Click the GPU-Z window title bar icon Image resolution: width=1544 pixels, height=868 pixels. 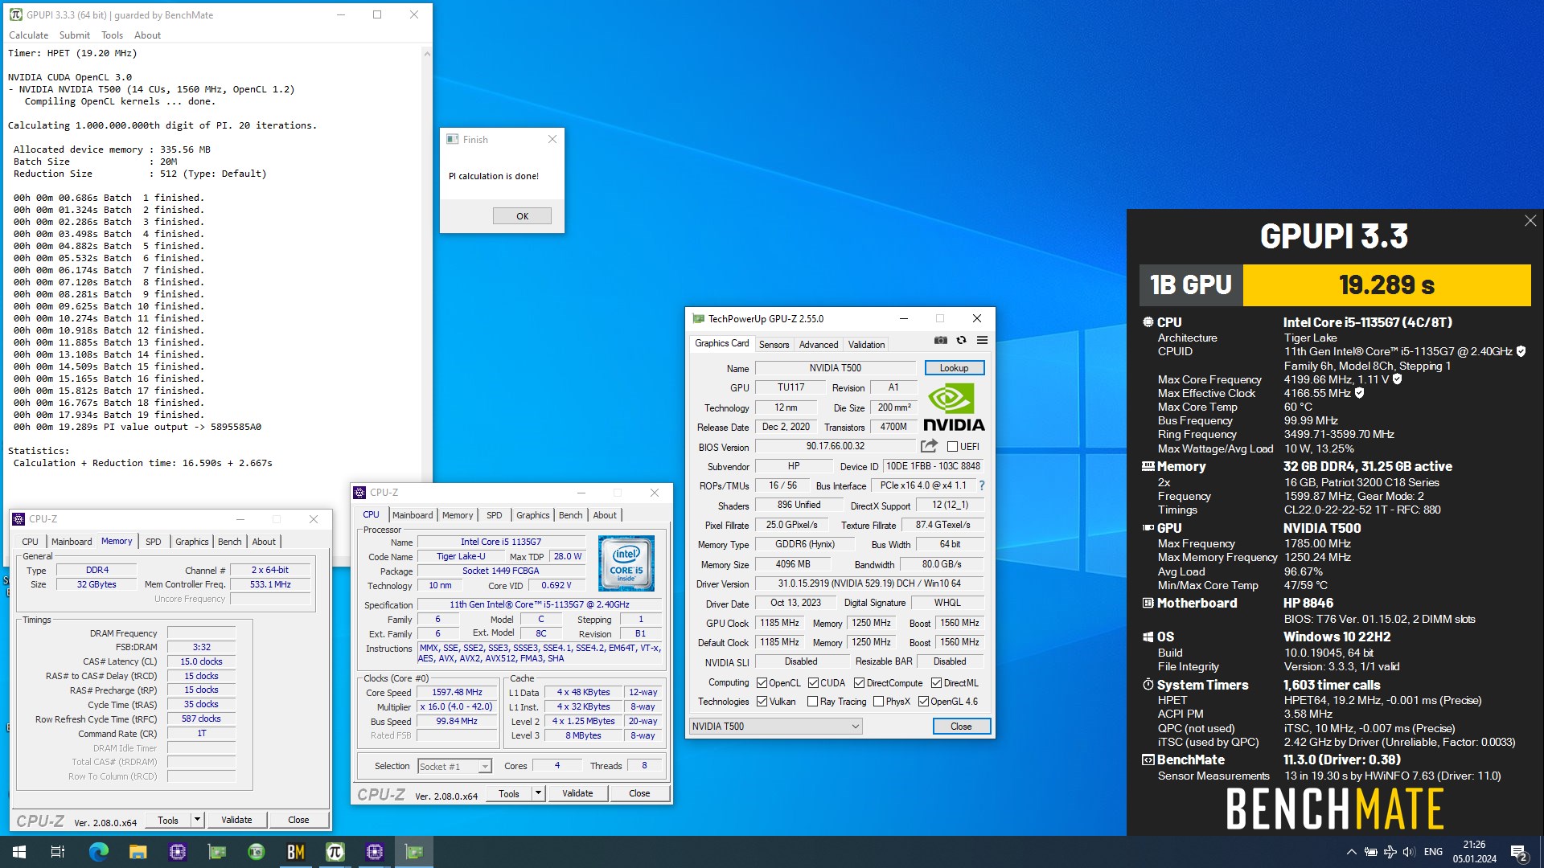(698, 319)
